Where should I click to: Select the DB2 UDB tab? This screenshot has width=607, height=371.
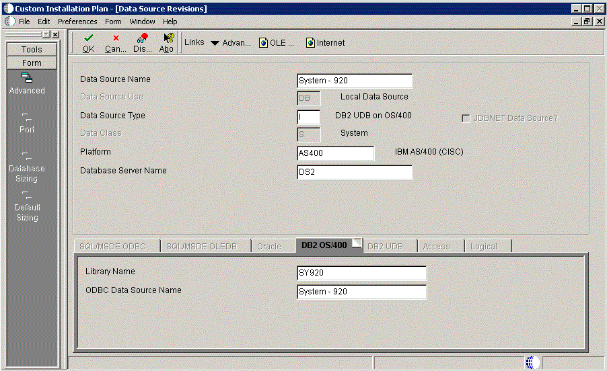point(390,246)
